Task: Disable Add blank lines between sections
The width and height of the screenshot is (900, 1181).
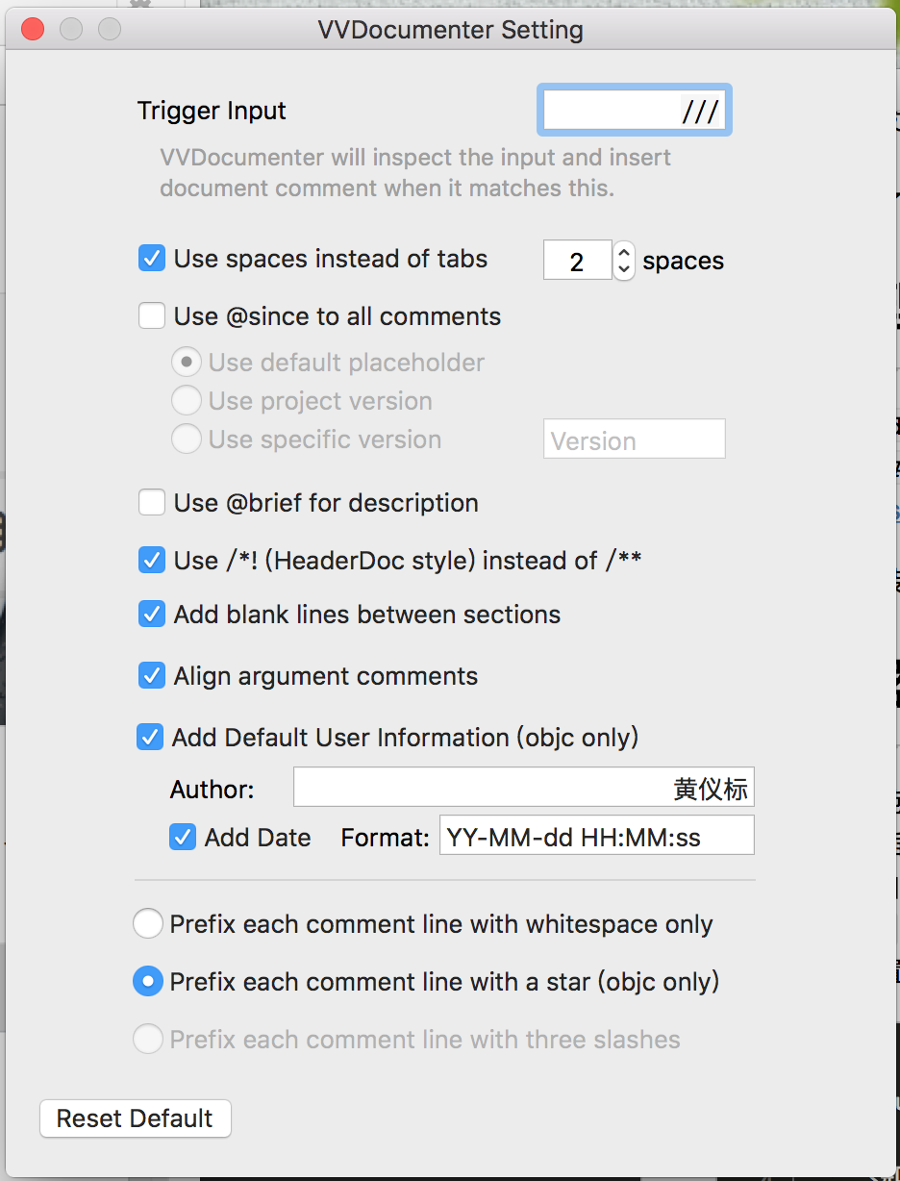Action: [152, 615]
